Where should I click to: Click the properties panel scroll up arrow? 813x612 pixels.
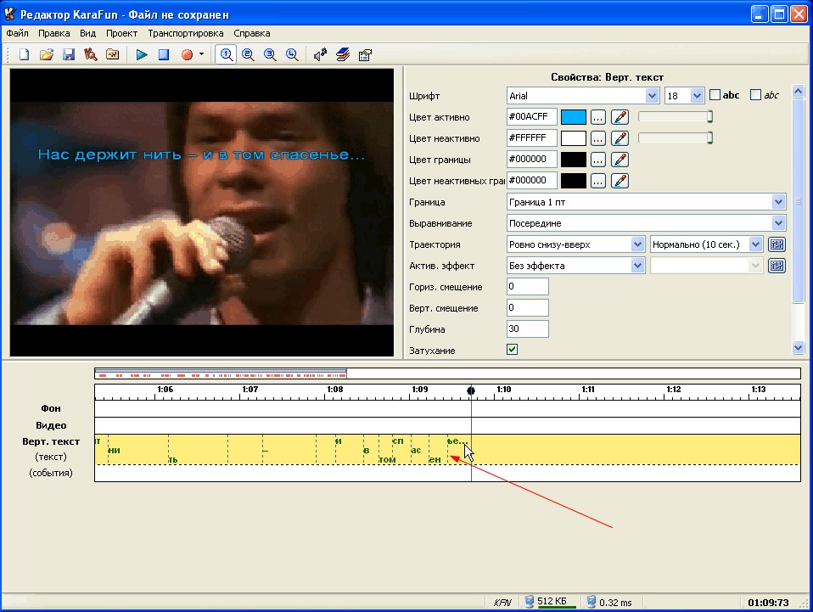(x=798, y=92)
